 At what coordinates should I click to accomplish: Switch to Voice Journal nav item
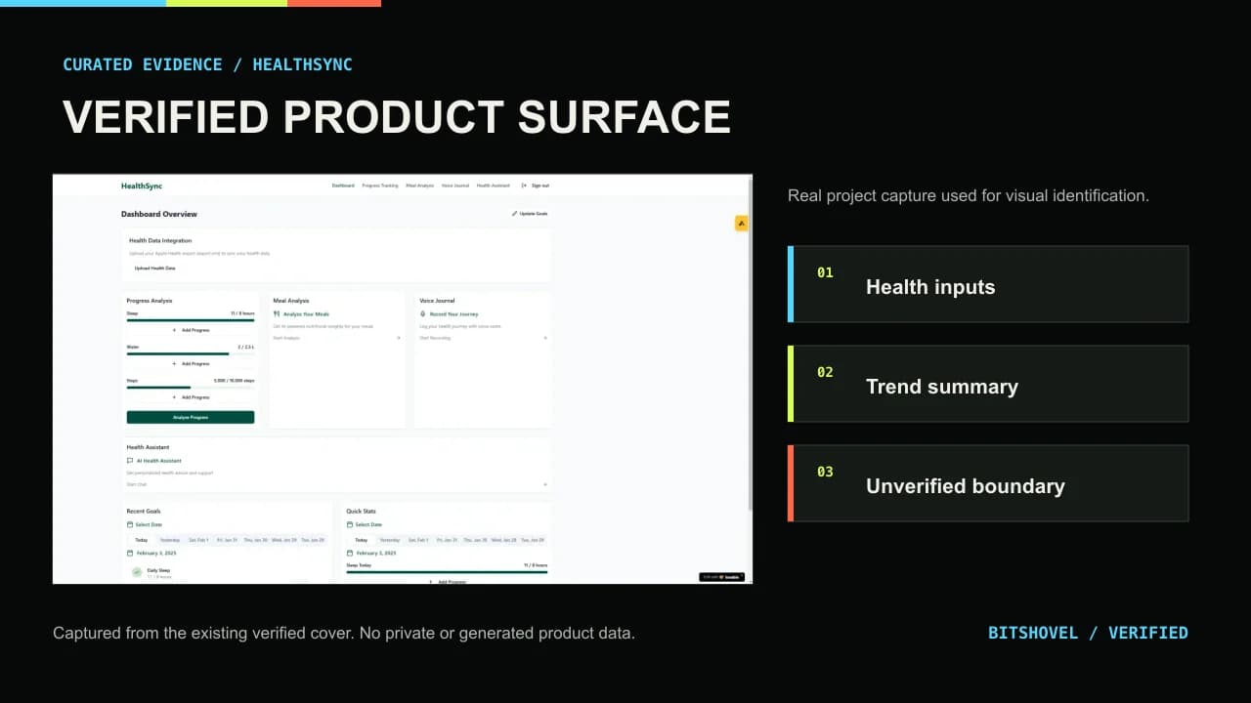[455, 186]
